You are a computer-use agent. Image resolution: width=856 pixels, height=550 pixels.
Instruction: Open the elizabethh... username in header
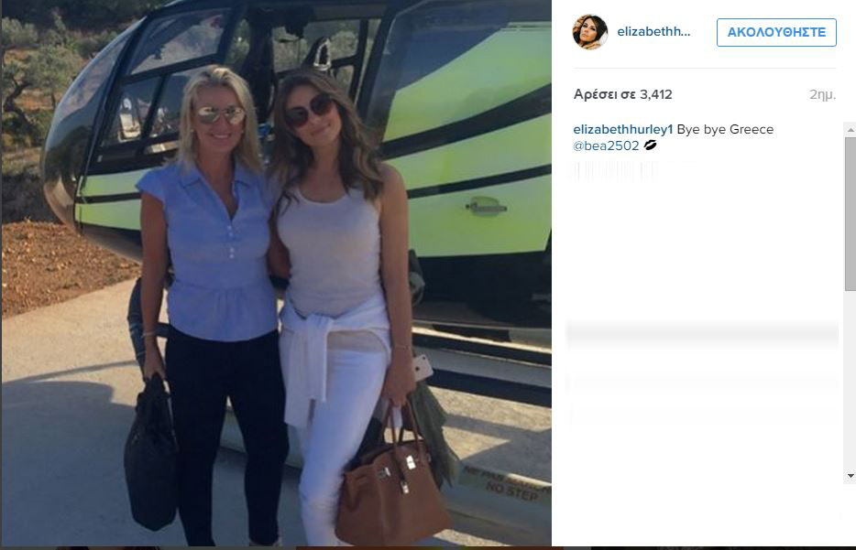[x=653, y=32]
